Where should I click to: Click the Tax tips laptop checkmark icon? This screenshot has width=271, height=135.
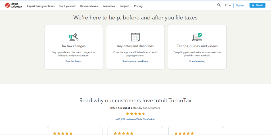tap(197, 37)
